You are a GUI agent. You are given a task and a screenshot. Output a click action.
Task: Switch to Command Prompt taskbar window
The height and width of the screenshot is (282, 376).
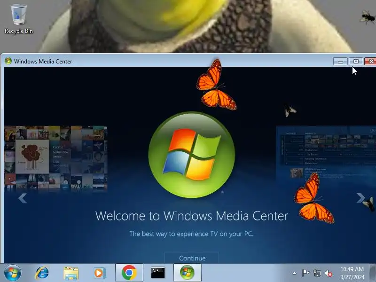158,273
